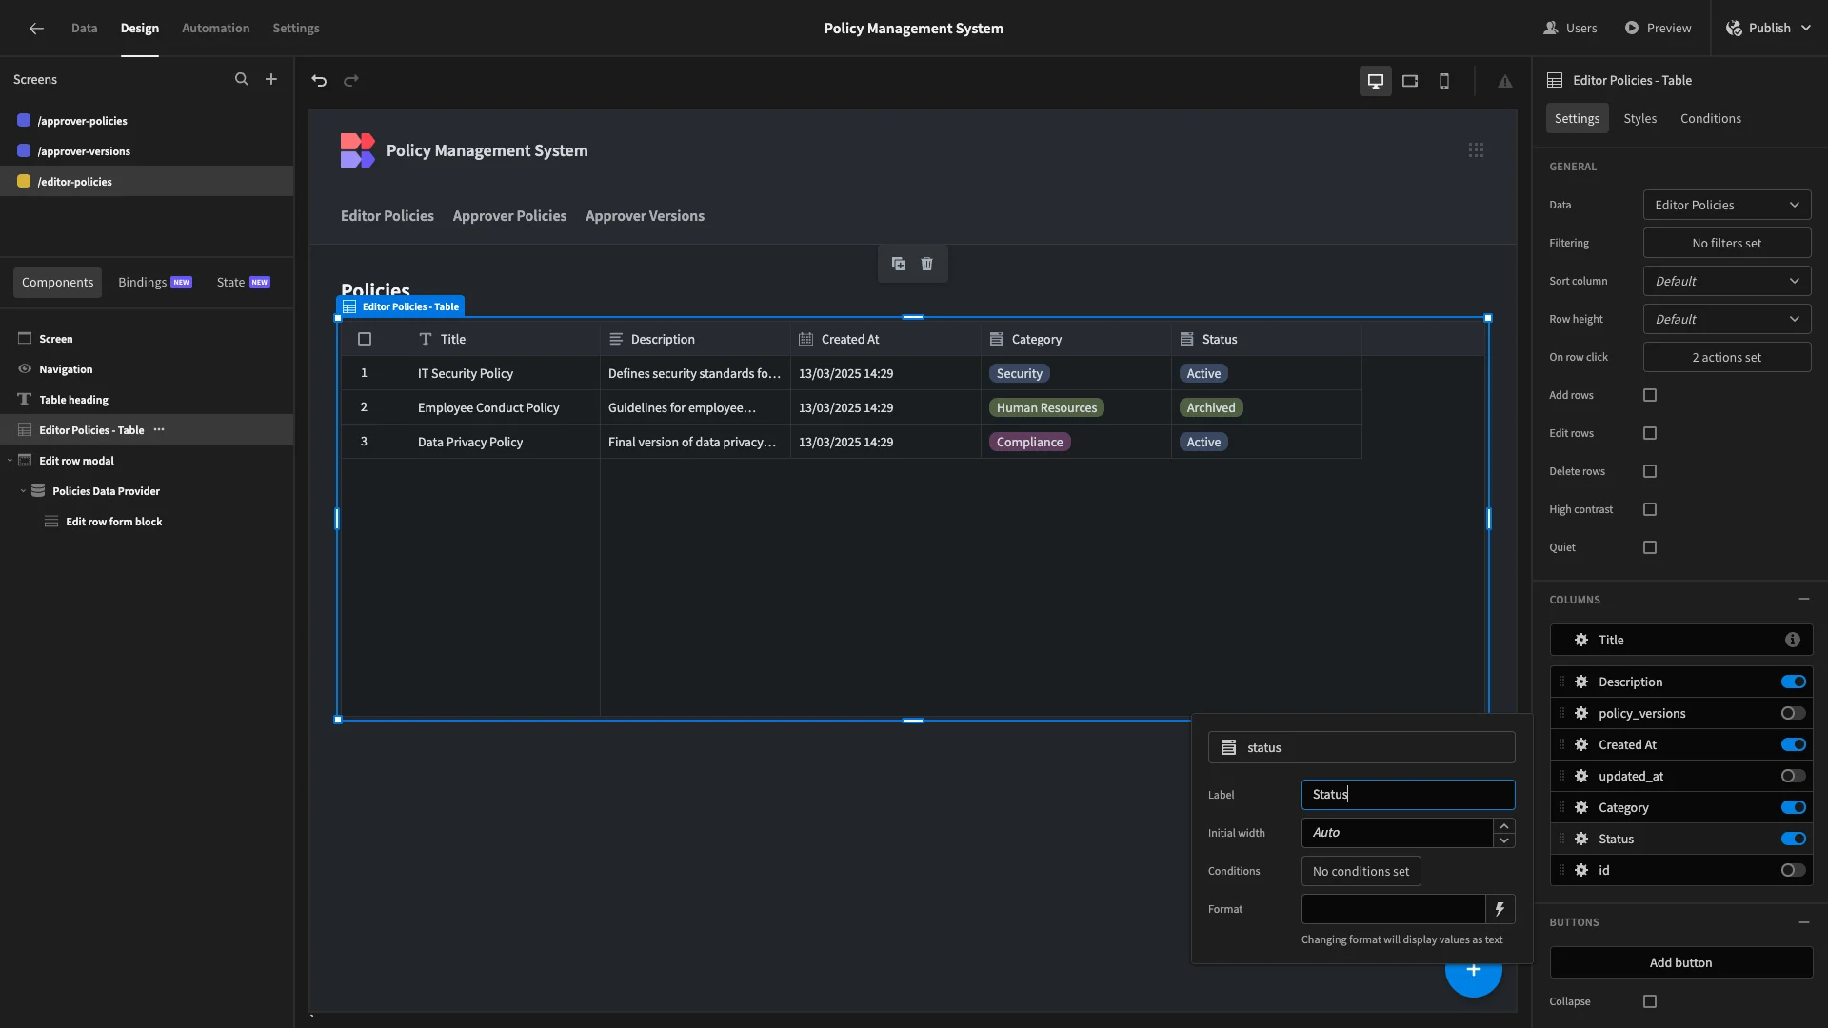This screenshot has width=1828, height=1028.
Task: Toggle Created At column visibility
Action: [1794, 744]
